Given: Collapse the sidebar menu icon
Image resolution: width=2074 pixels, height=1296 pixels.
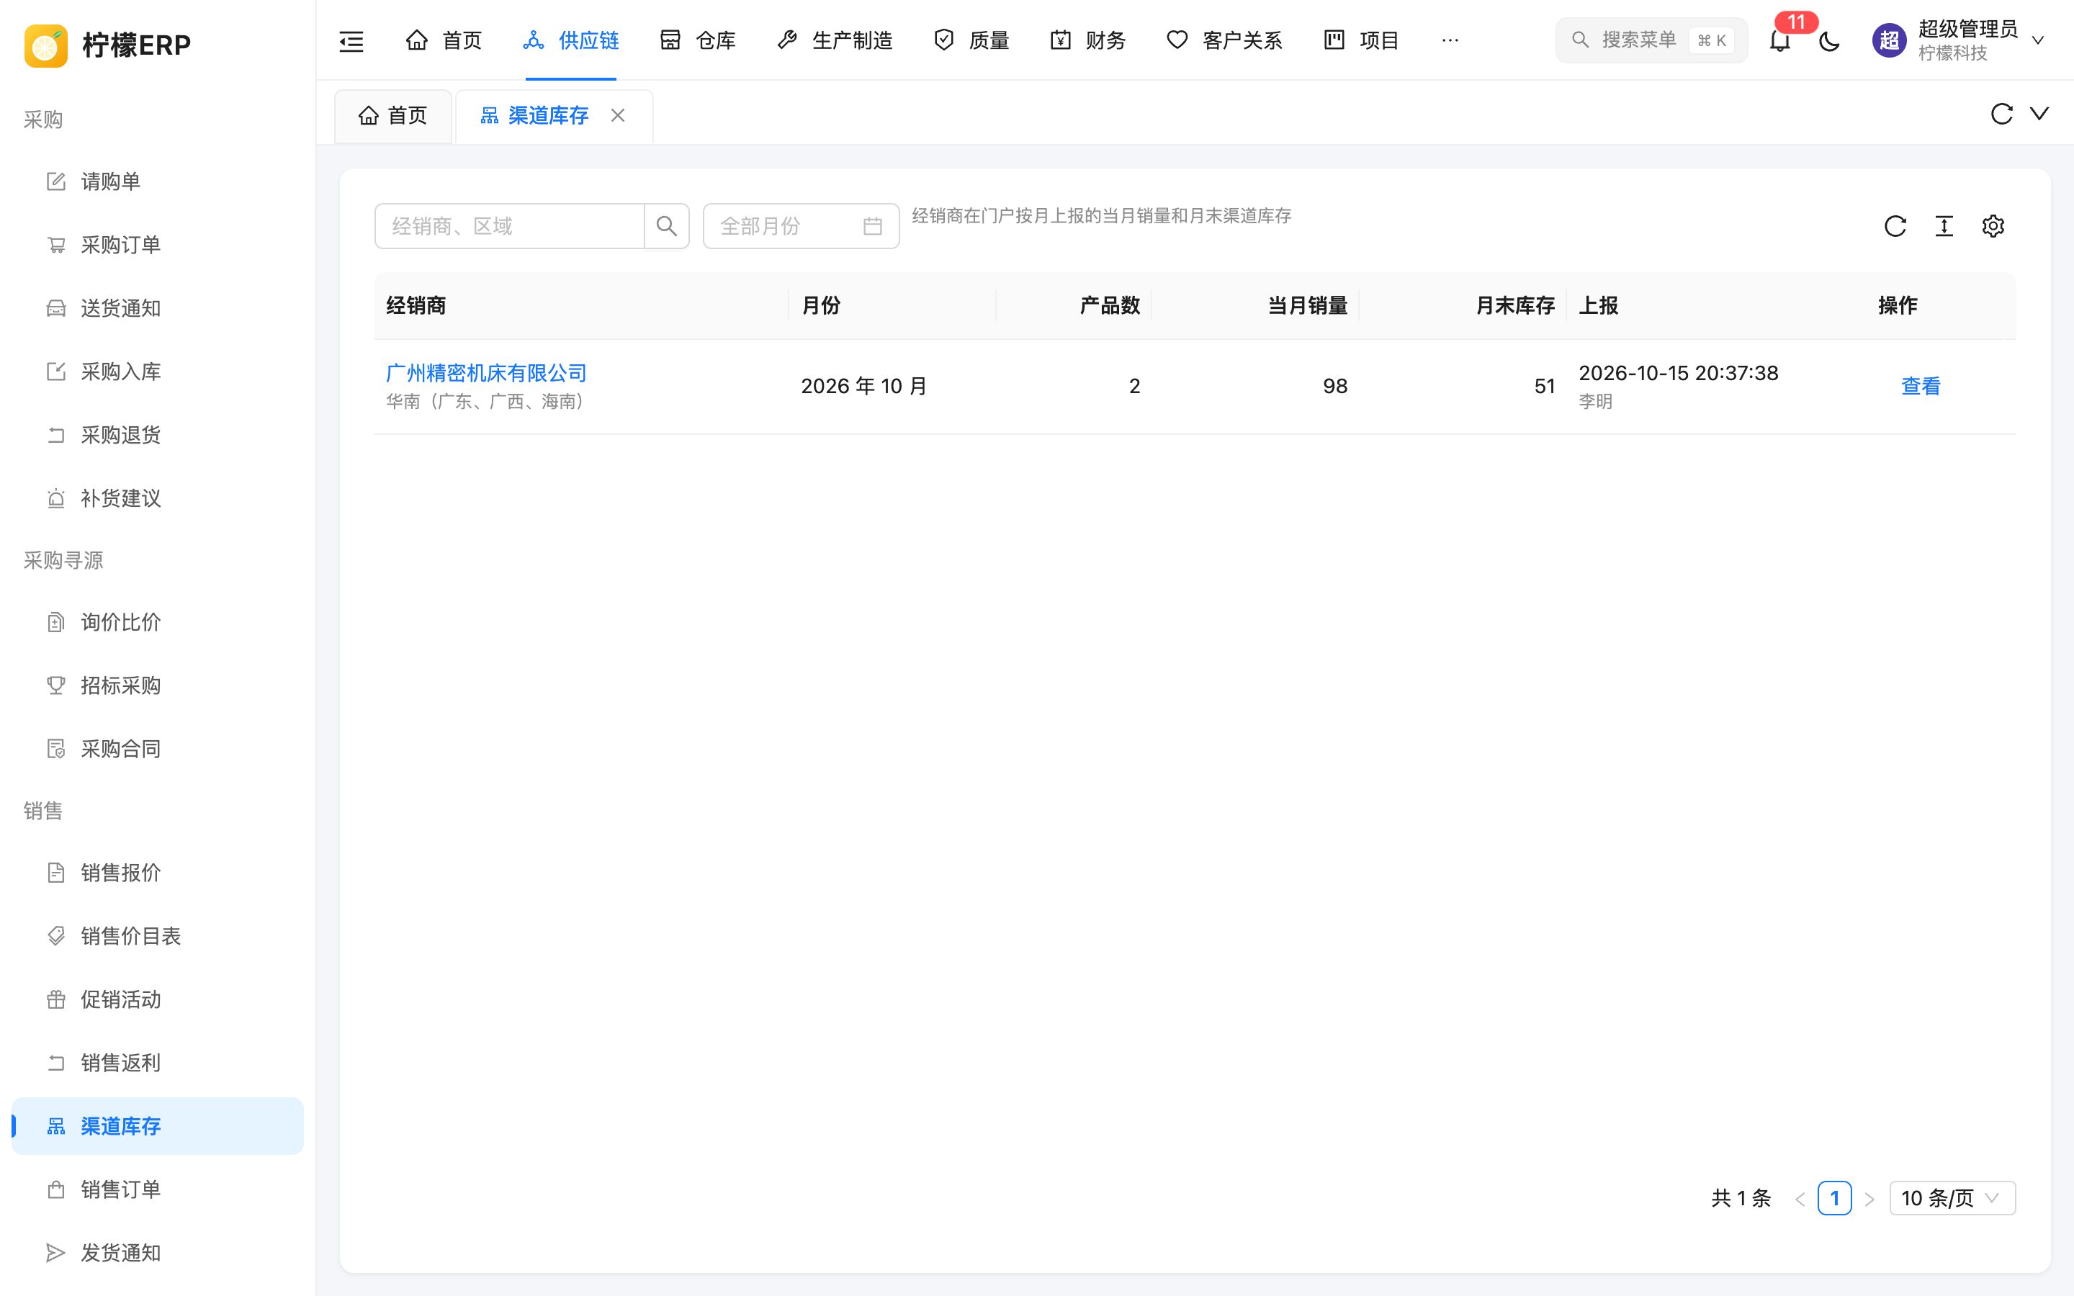Looking at the screenshot, I should [351, 40].
